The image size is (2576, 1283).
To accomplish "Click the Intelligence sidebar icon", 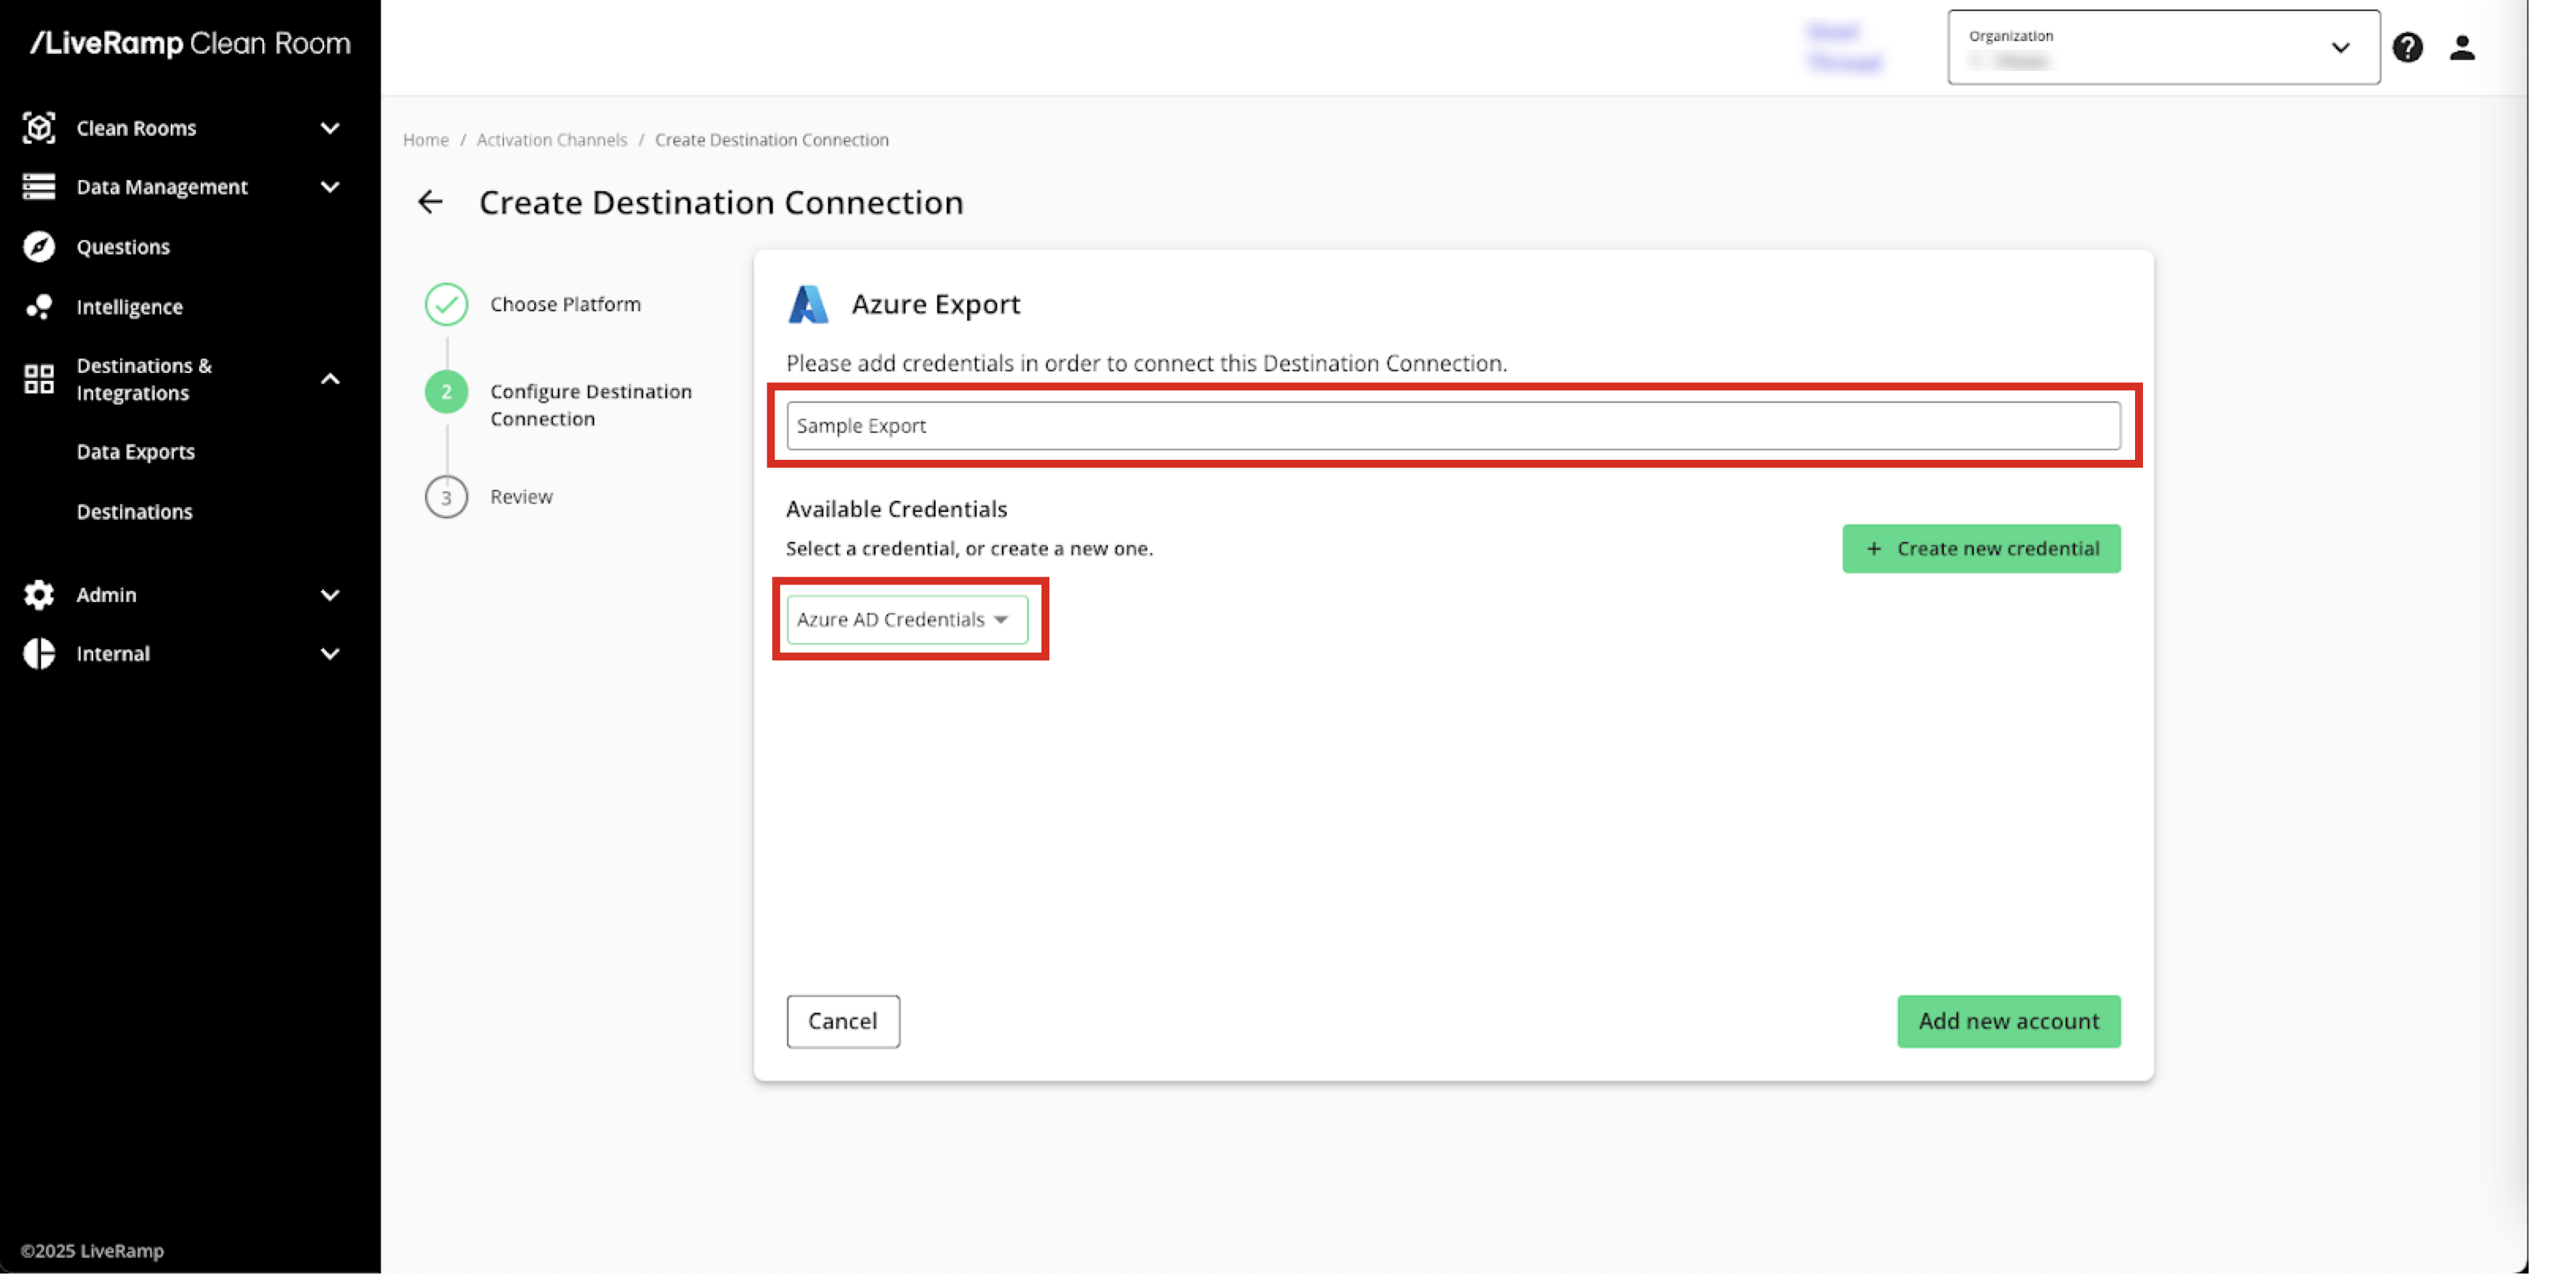I will pyautogui.click(x=39, y=307).
